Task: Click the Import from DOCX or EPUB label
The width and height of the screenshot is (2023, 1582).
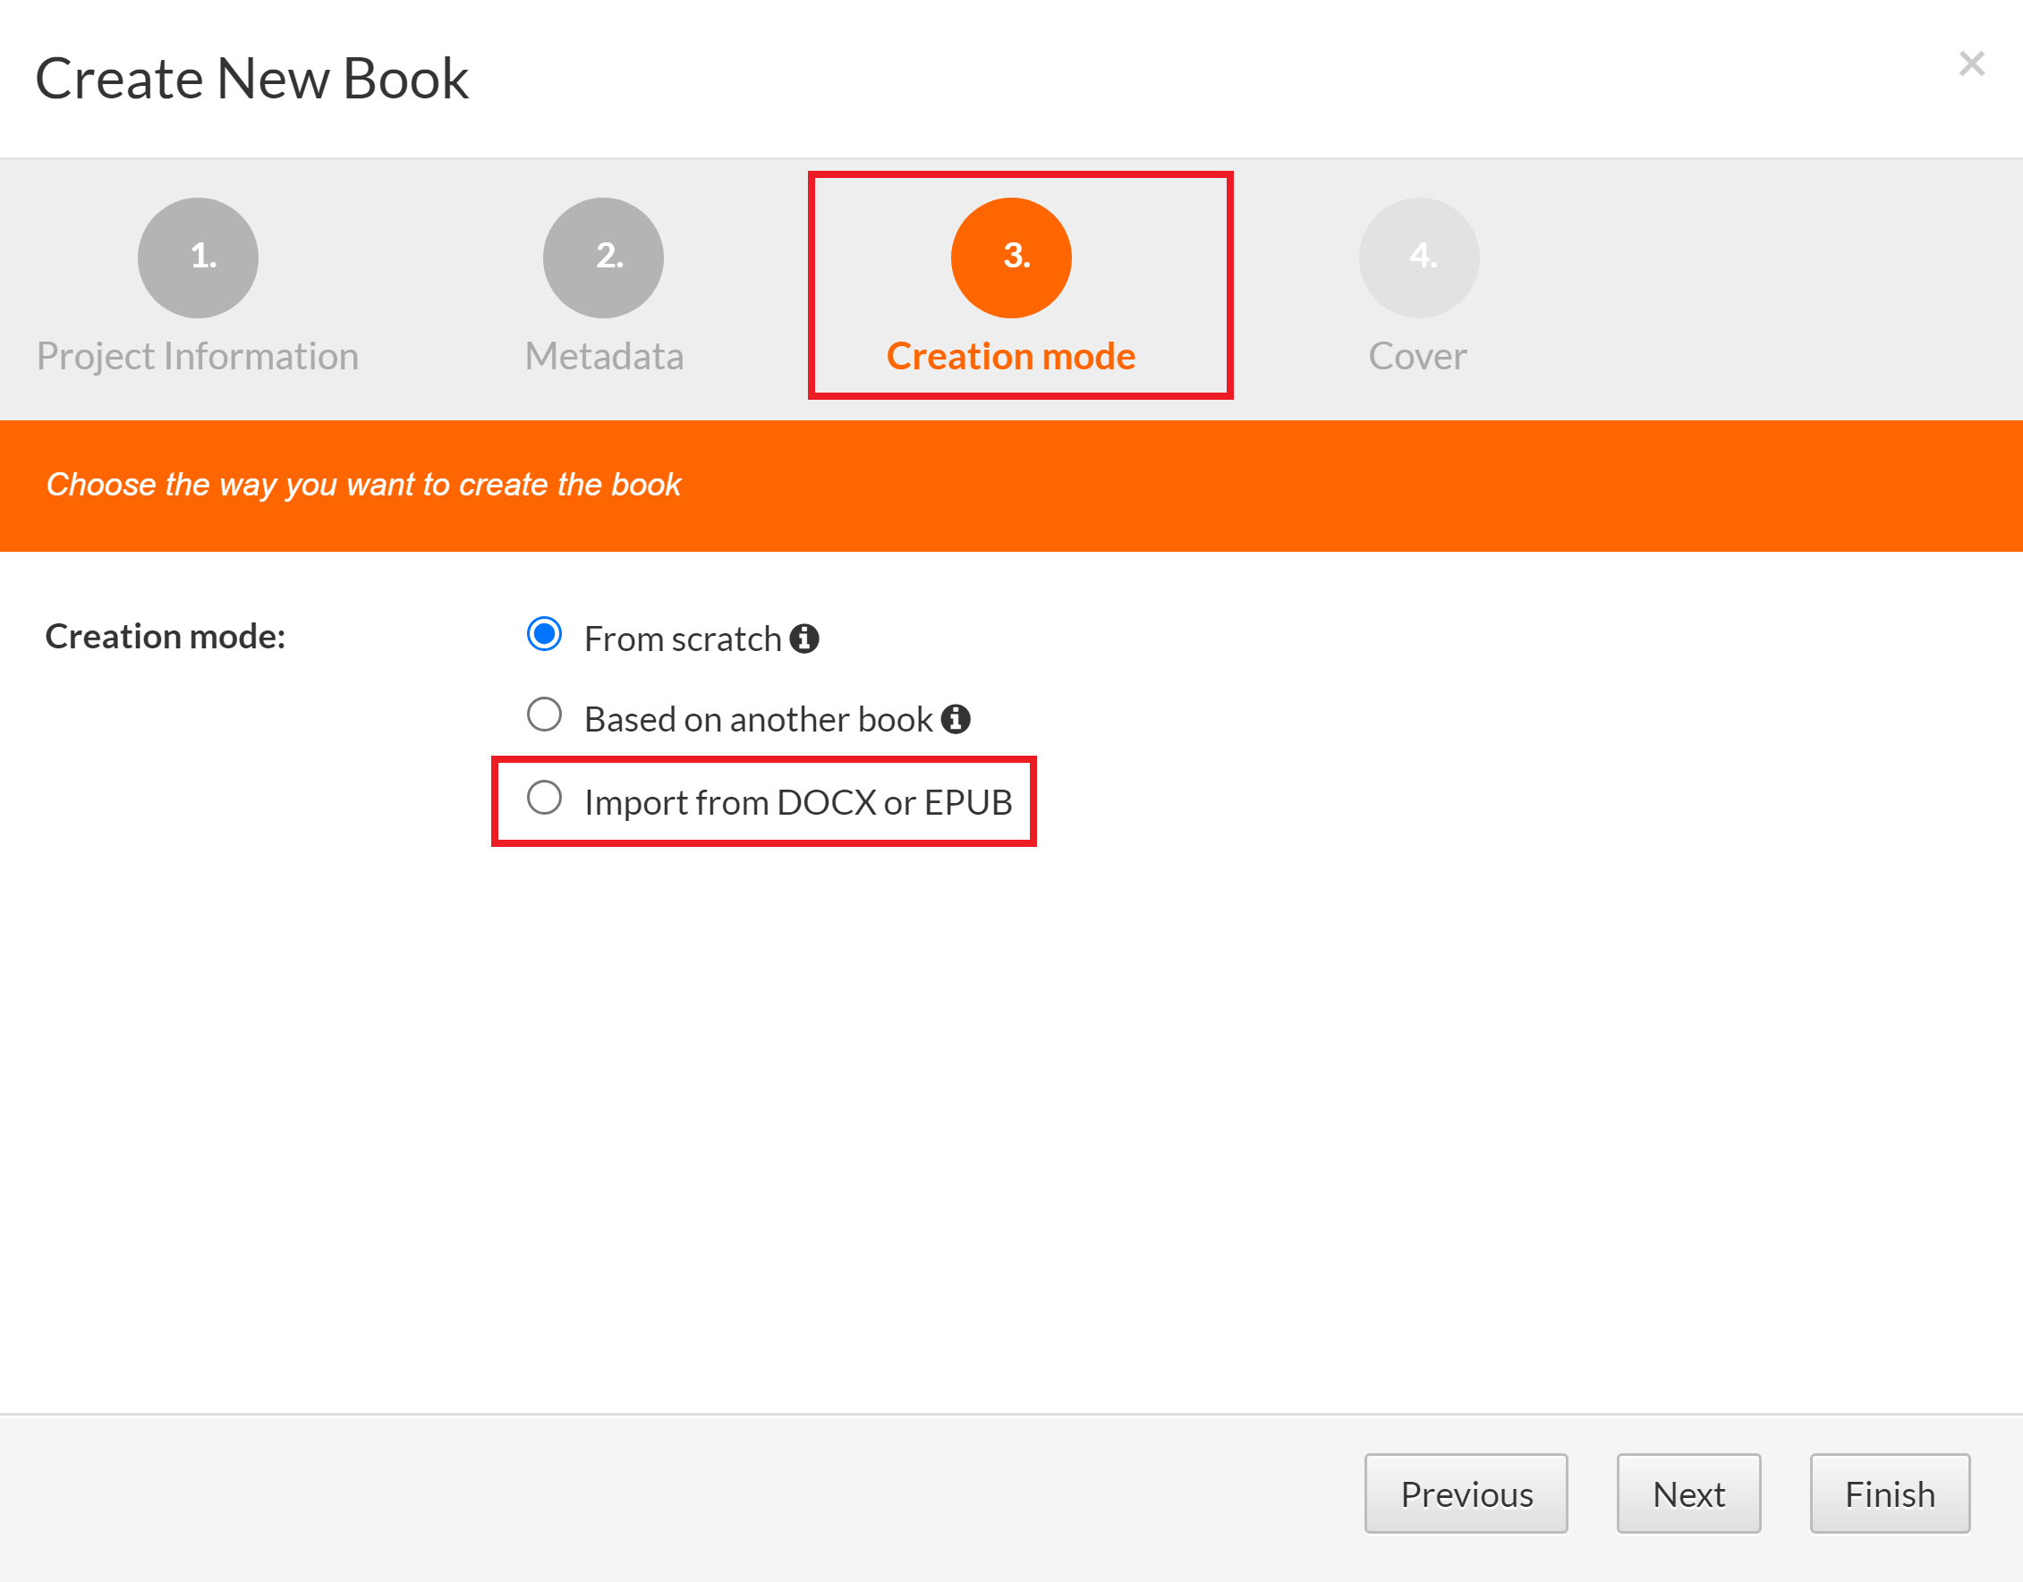Action: [x=798, y=802]
